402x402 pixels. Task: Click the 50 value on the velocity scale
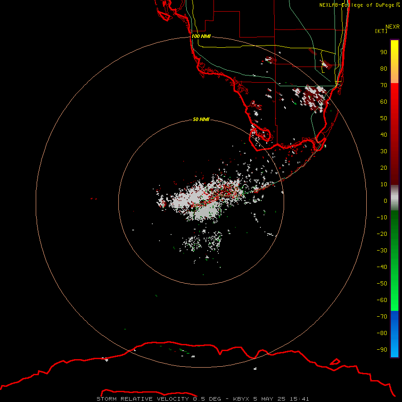point(384,118)
